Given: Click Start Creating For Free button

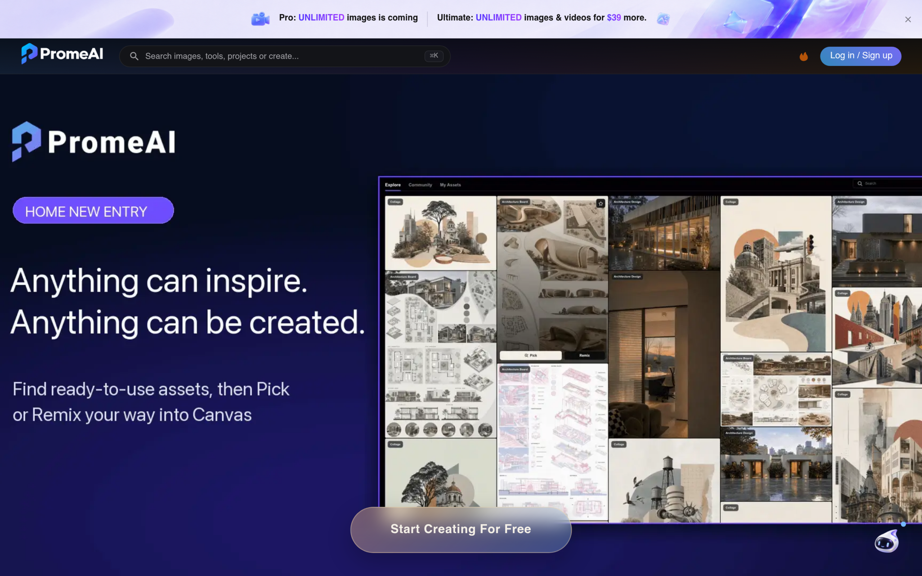Looking at the screenshot, I should (x=461, y=529).
